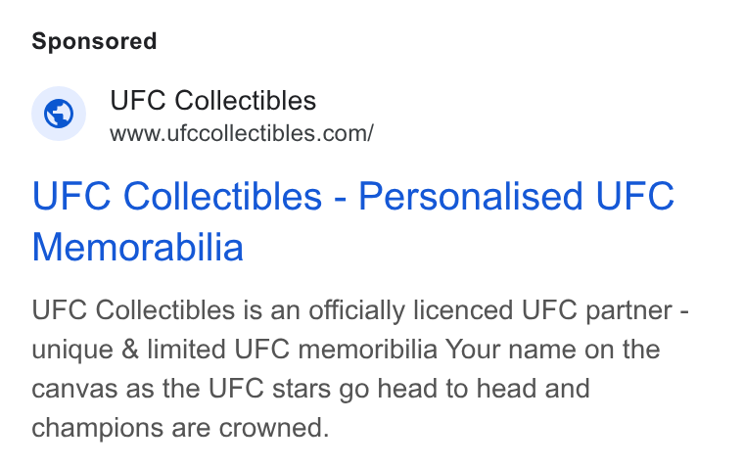Open the UFC Collectibles Personalised UFC Memorabilia headline
This screenshot has height=468, width=744.
click(x=353, y=221)
